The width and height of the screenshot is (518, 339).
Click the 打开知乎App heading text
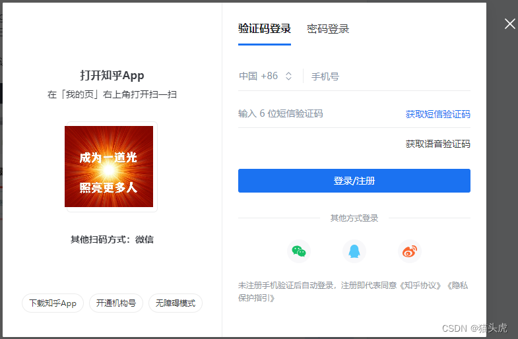click(x=112, y=76)
